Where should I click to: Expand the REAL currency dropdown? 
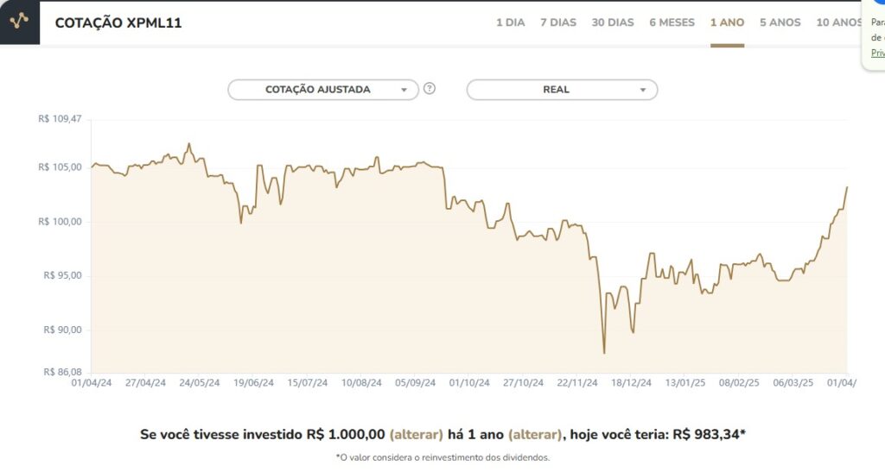(x=562, y=90)
